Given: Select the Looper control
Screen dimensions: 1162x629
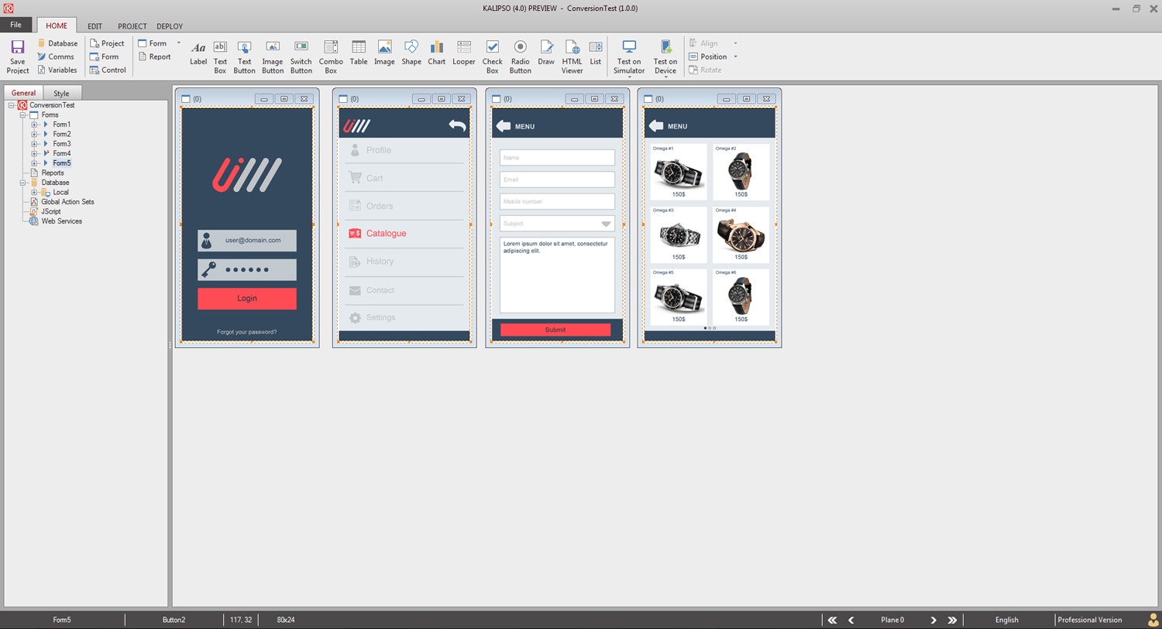Looking at the screenshot, I should coord(463,56).
